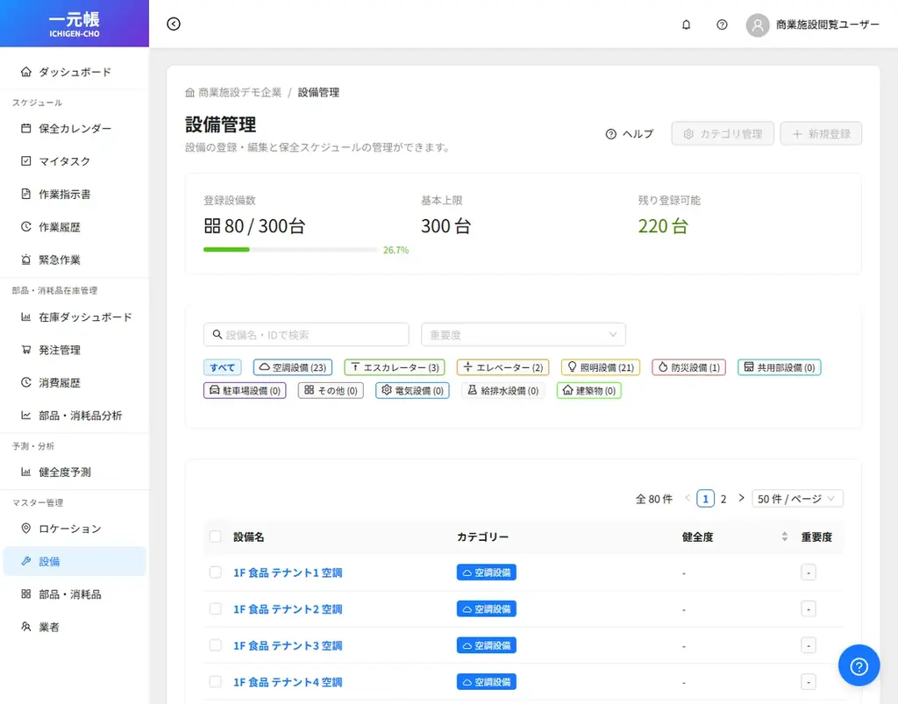Open the 50件/ページ page size dropdown
Screen dimensions: 898x704
pyautogui.click(x=797, y=498)
